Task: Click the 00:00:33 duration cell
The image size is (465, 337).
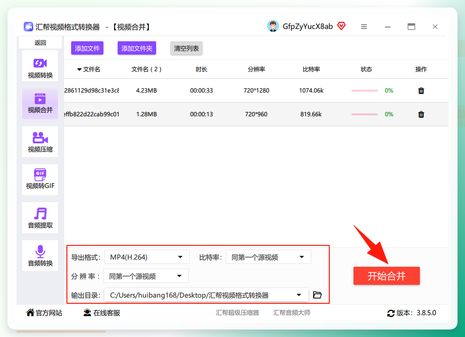Action: (201, 91)
